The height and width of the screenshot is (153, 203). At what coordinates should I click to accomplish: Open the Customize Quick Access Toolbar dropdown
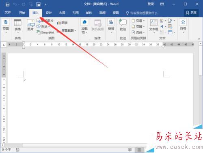pyautogui.click(x=45, y=4)
